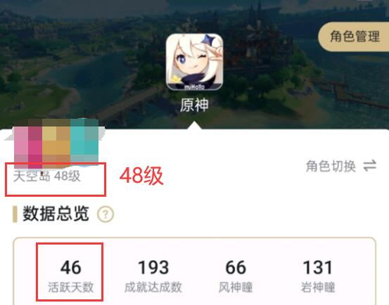Open the 岩神瞳 label
This screenshot has height=305, width=389.
click(318, 287)
